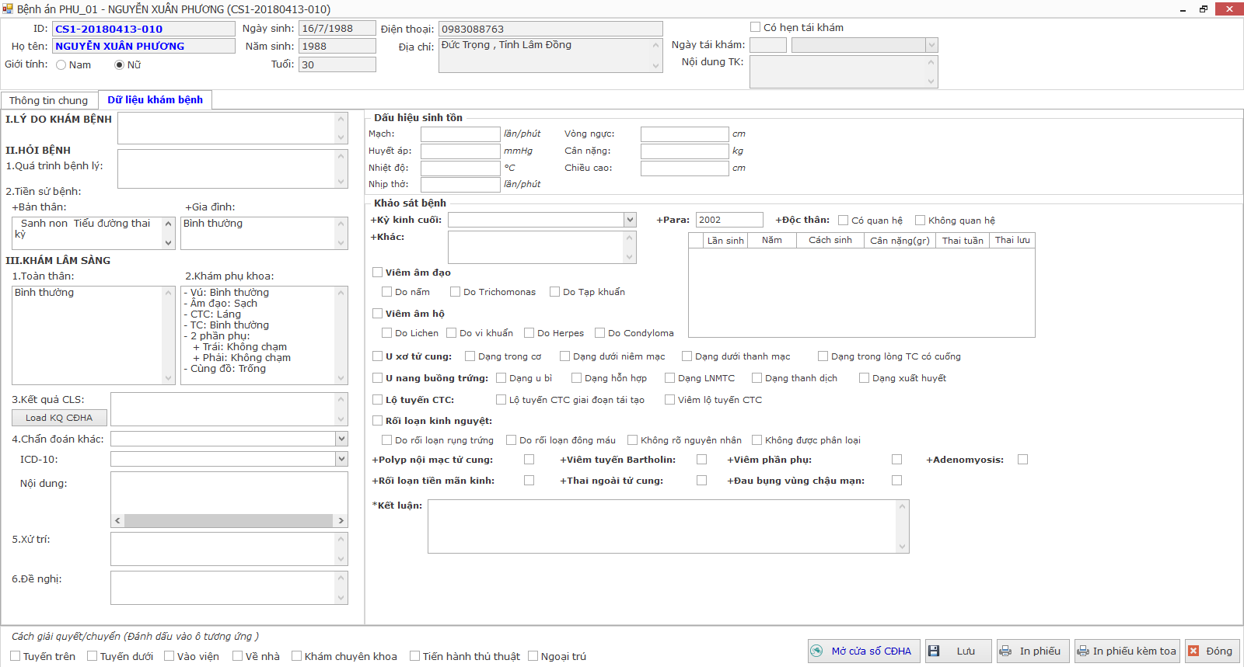Click the Para input field
Screen dimensions: 1244x667
[x=729, y=220]
